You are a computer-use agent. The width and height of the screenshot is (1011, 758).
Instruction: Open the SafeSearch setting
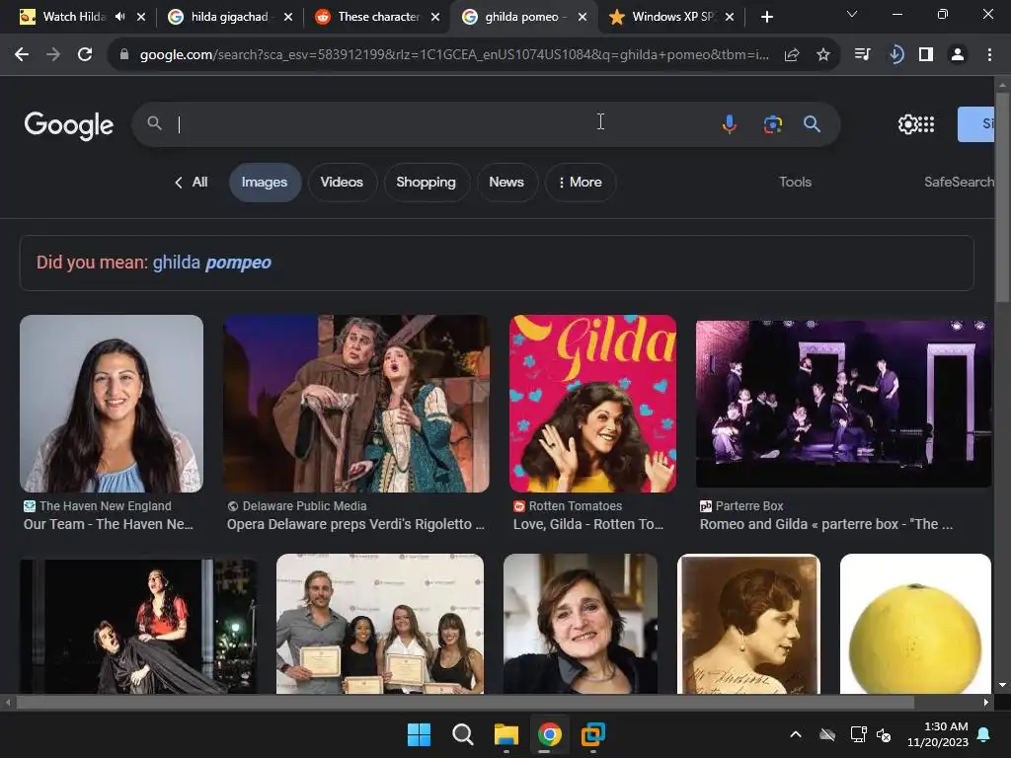[x=959, y=183]
